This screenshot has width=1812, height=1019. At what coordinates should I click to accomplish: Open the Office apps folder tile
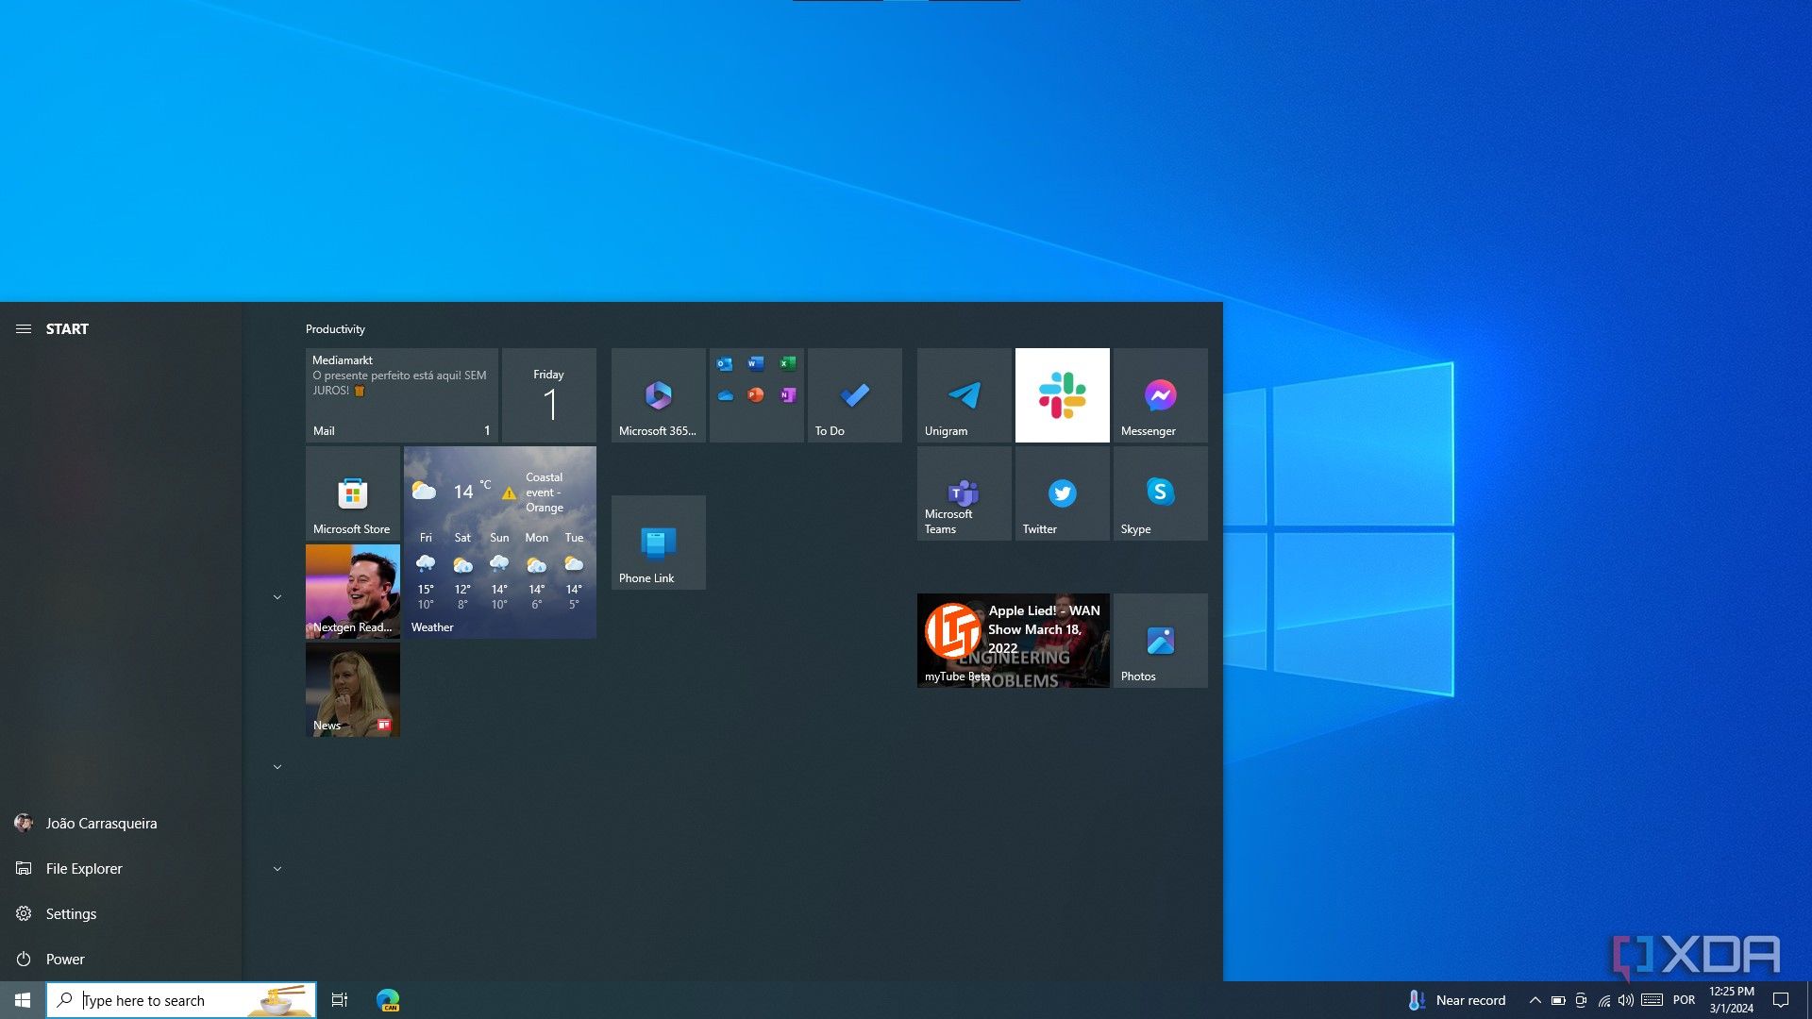(756, 395)
